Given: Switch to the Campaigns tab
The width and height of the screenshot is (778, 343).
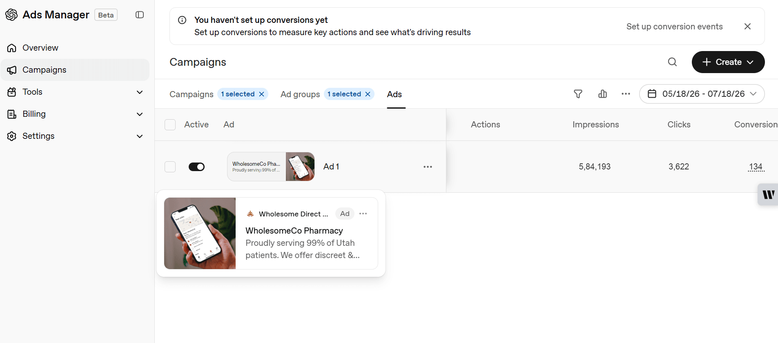Looking at the screenshot, I should [x=191, y=94].
